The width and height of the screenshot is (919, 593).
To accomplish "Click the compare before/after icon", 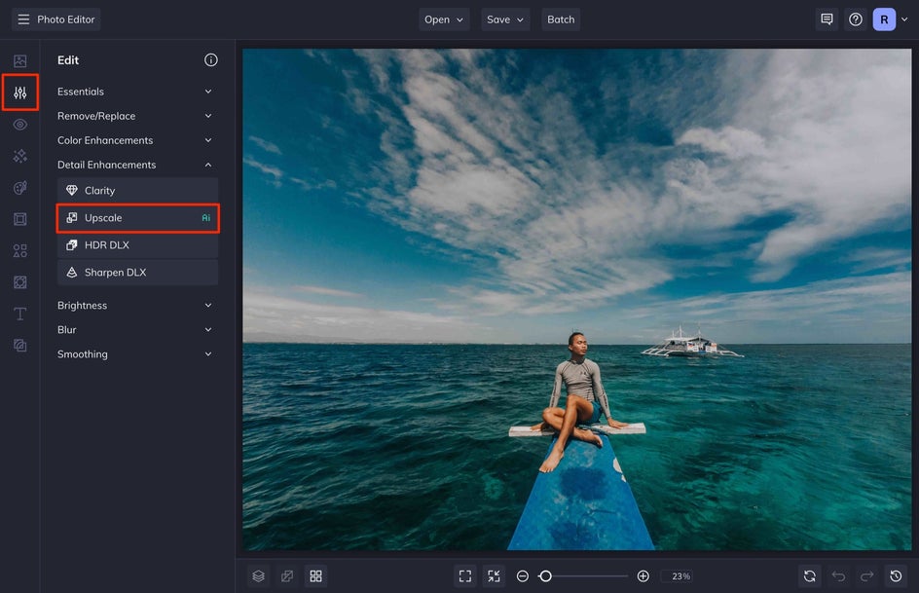I will pos(287,576).
